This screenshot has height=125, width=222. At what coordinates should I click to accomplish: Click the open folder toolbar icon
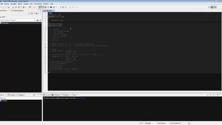[30, 7]
